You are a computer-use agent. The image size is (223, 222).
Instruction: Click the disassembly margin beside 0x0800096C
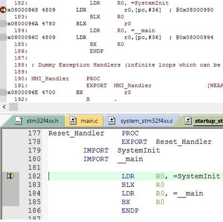point(3,37)
